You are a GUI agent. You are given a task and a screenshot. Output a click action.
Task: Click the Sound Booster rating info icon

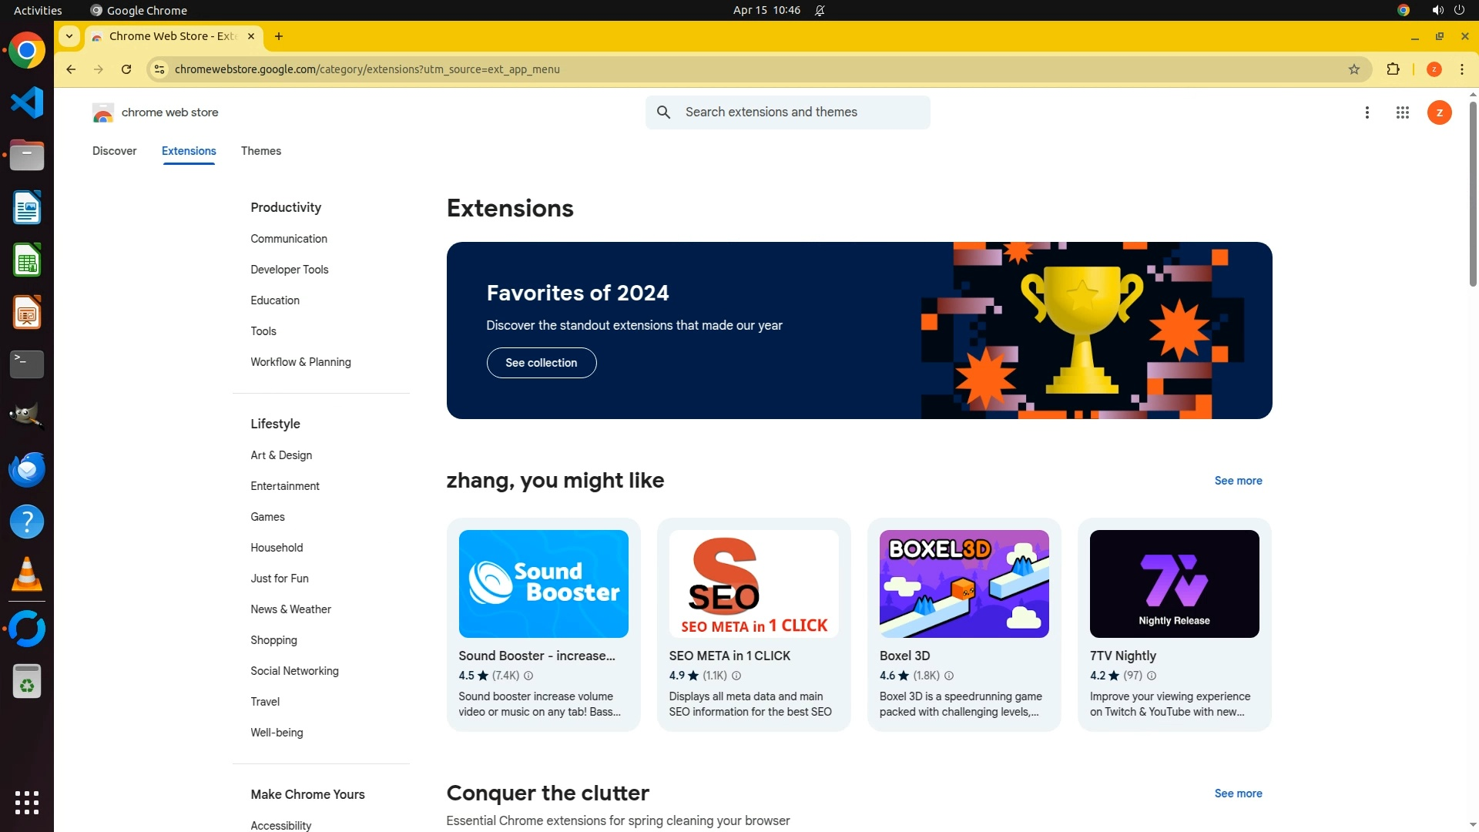pos(528,676)
